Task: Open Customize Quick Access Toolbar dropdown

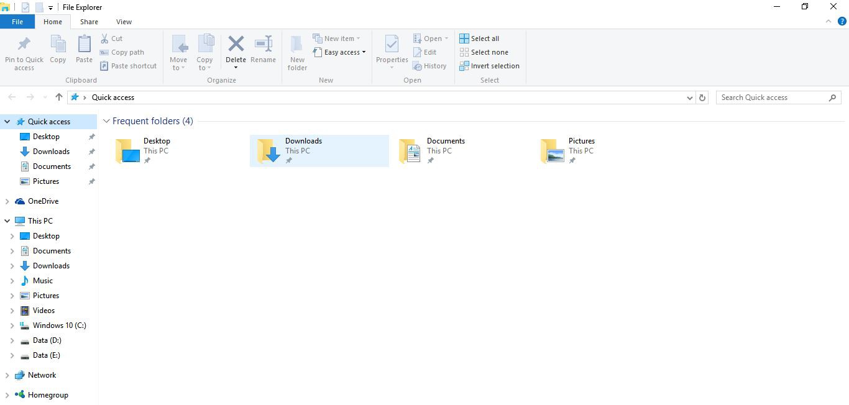Action: 50,8
